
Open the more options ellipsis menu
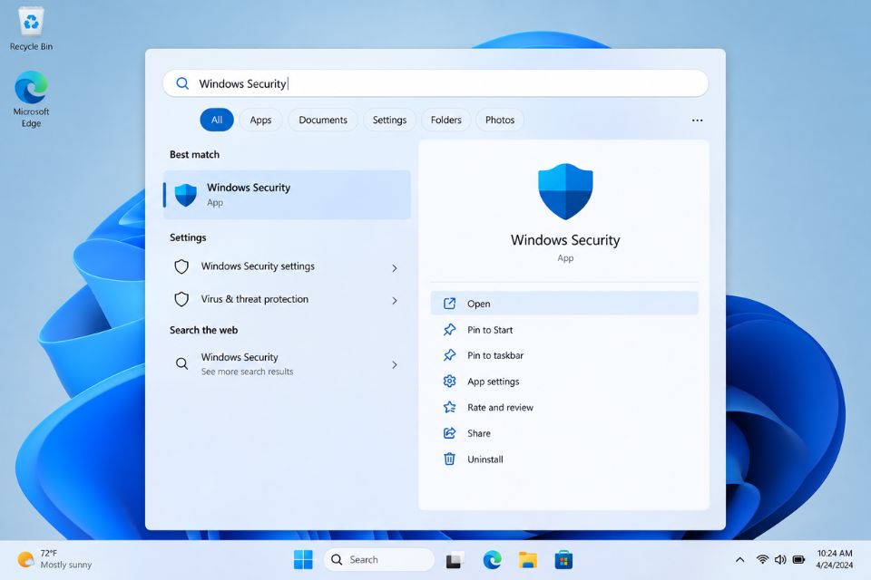pos(697,120)
